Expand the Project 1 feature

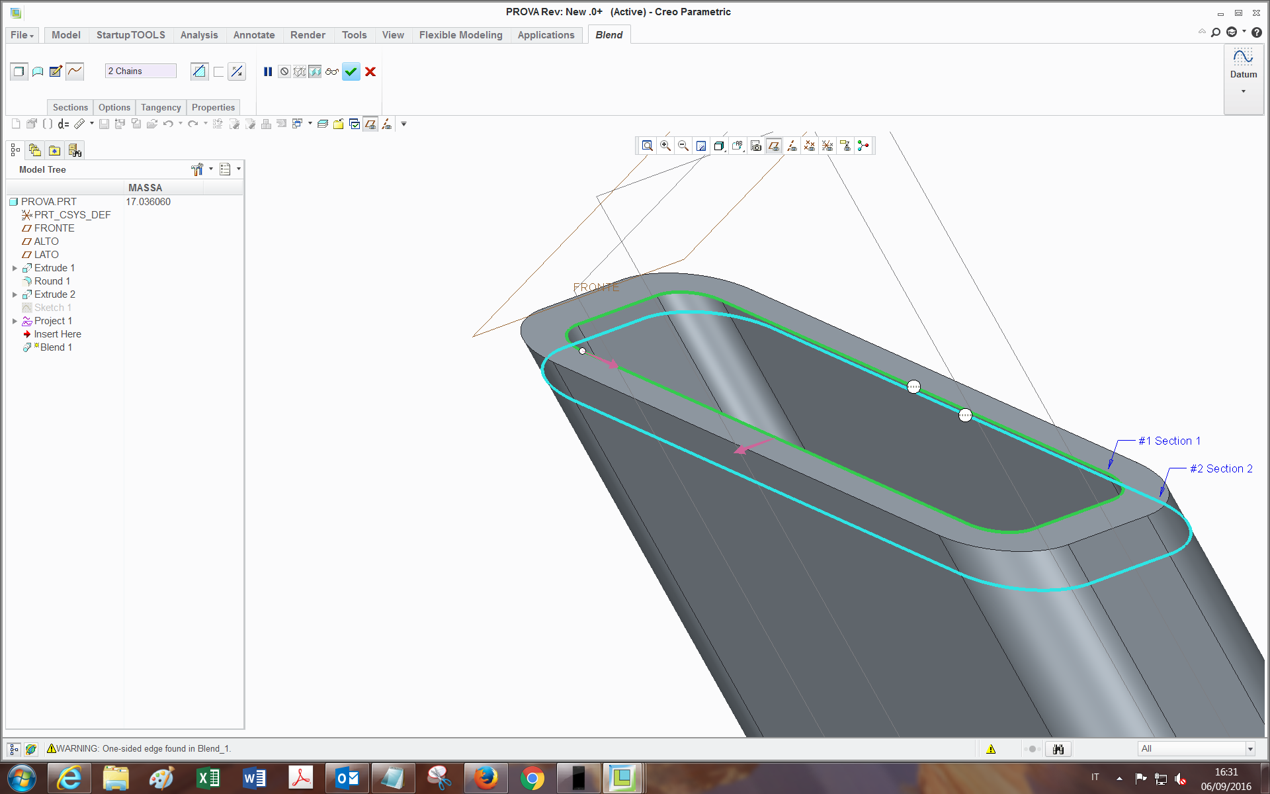pyautogui.click(x=15, y=321)
